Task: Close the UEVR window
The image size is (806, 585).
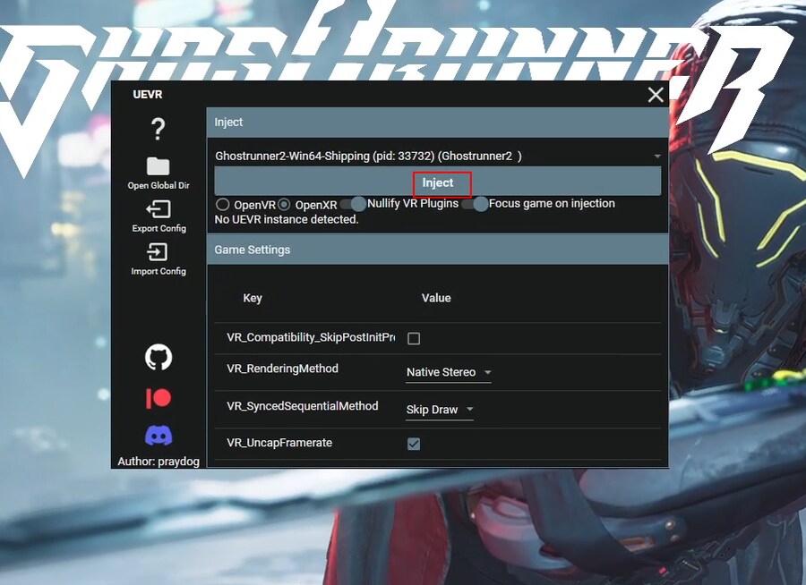Action: click(656, 95)
